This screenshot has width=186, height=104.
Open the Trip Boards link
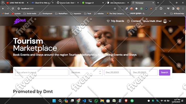pyautogui.click(x=117, y=21)
